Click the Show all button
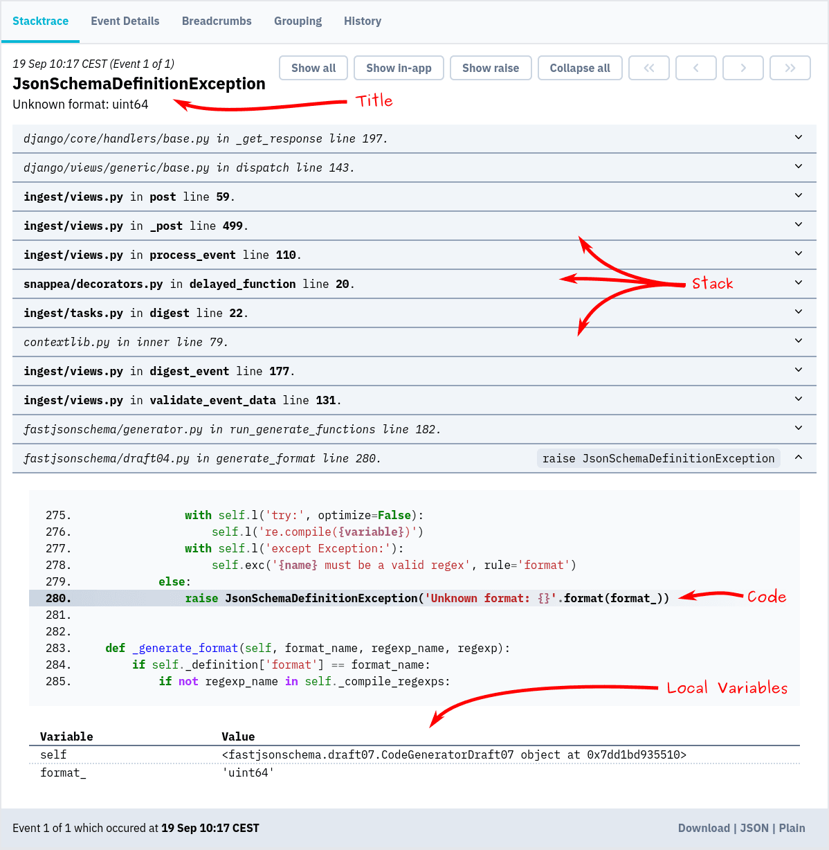Viewport: 829px width, 850px height. [313, 68]
